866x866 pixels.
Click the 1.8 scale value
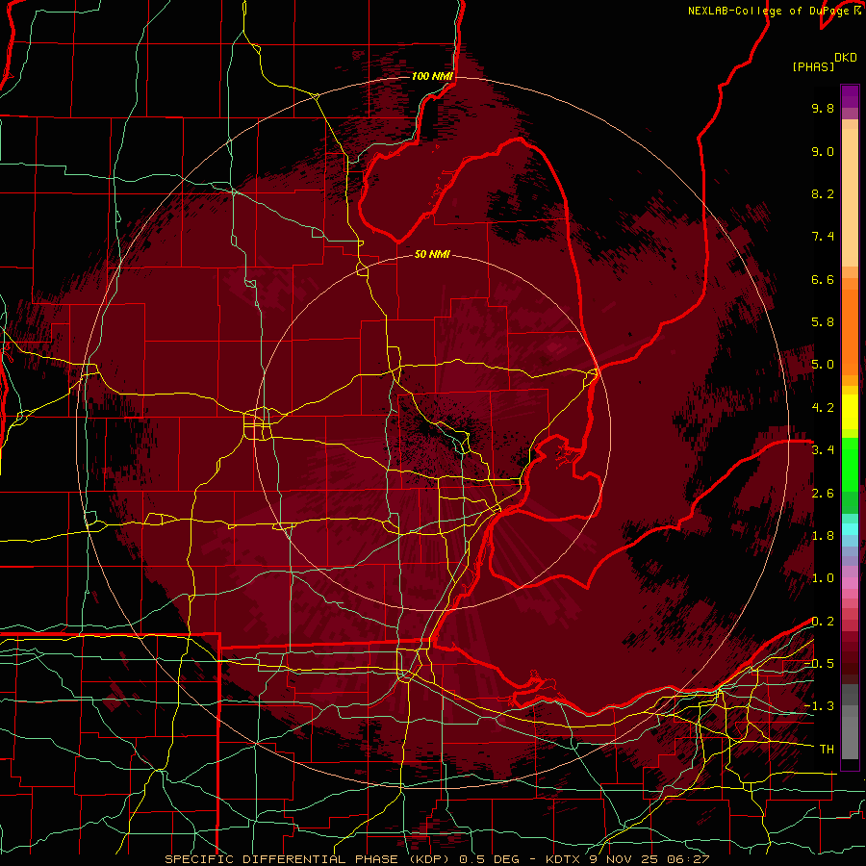[x=823, y=536]
